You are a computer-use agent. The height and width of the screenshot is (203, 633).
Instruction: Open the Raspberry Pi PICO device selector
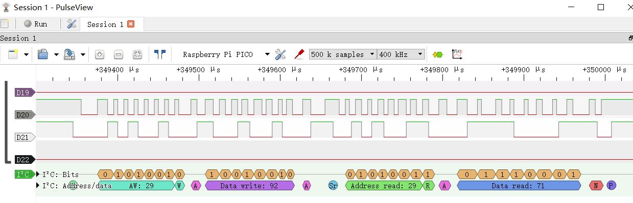[x=226, y=54]
